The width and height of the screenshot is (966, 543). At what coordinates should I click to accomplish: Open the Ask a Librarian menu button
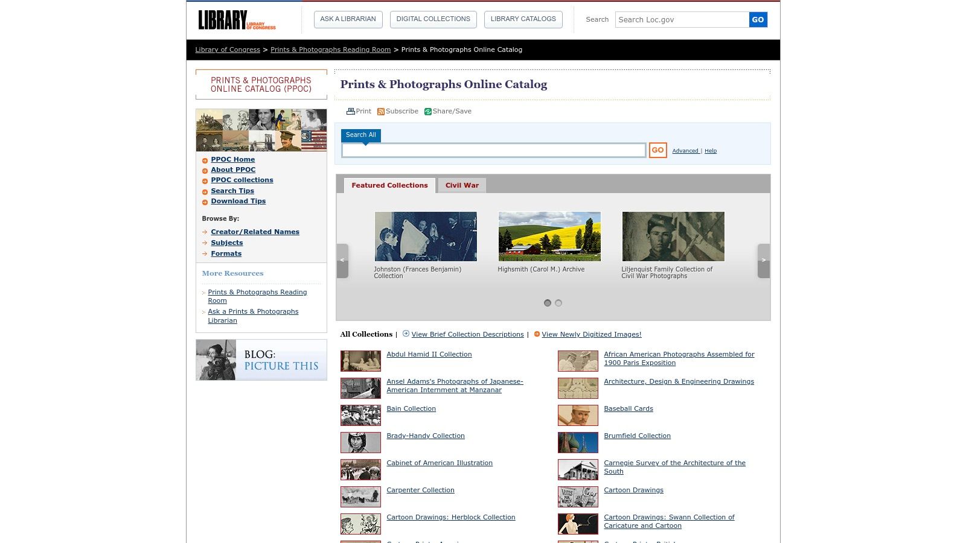click(x=348, y=19)
